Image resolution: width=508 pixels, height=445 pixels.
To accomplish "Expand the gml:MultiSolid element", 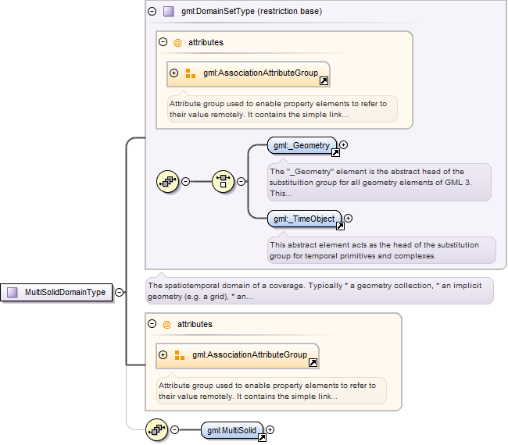I will coord(270,429).
